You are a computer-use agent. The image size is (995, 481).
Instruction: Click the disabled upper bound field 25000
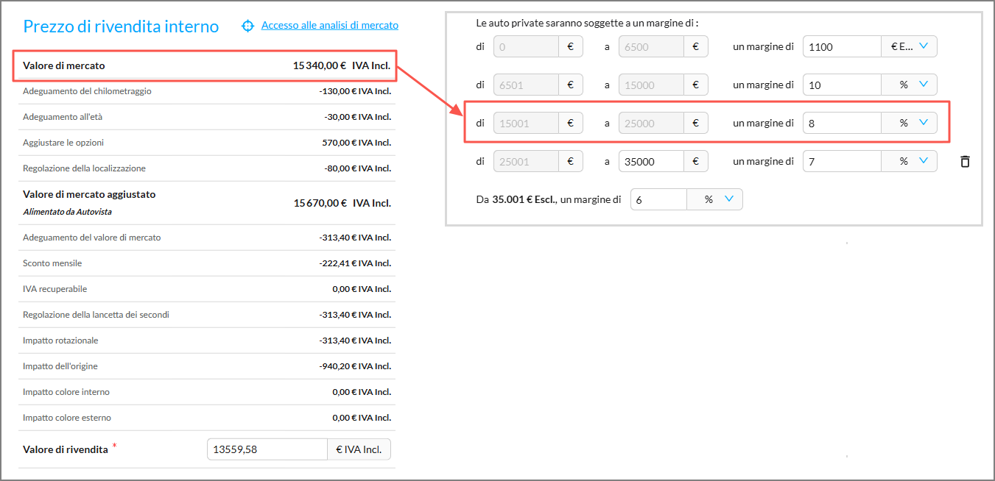coord(651,124)
